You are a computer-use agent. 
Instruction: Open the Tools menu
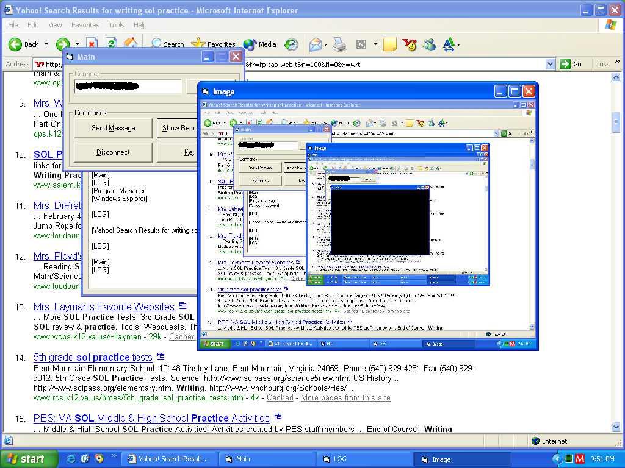(x=116, y=25)
